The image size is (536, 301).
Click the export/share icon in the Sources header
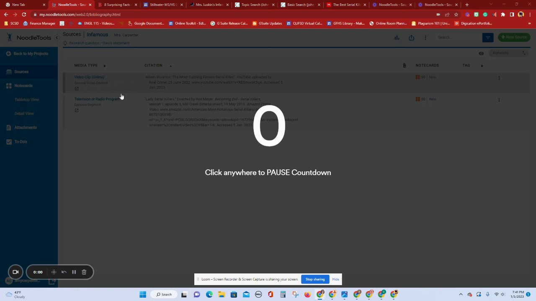(x=412, y=38)
